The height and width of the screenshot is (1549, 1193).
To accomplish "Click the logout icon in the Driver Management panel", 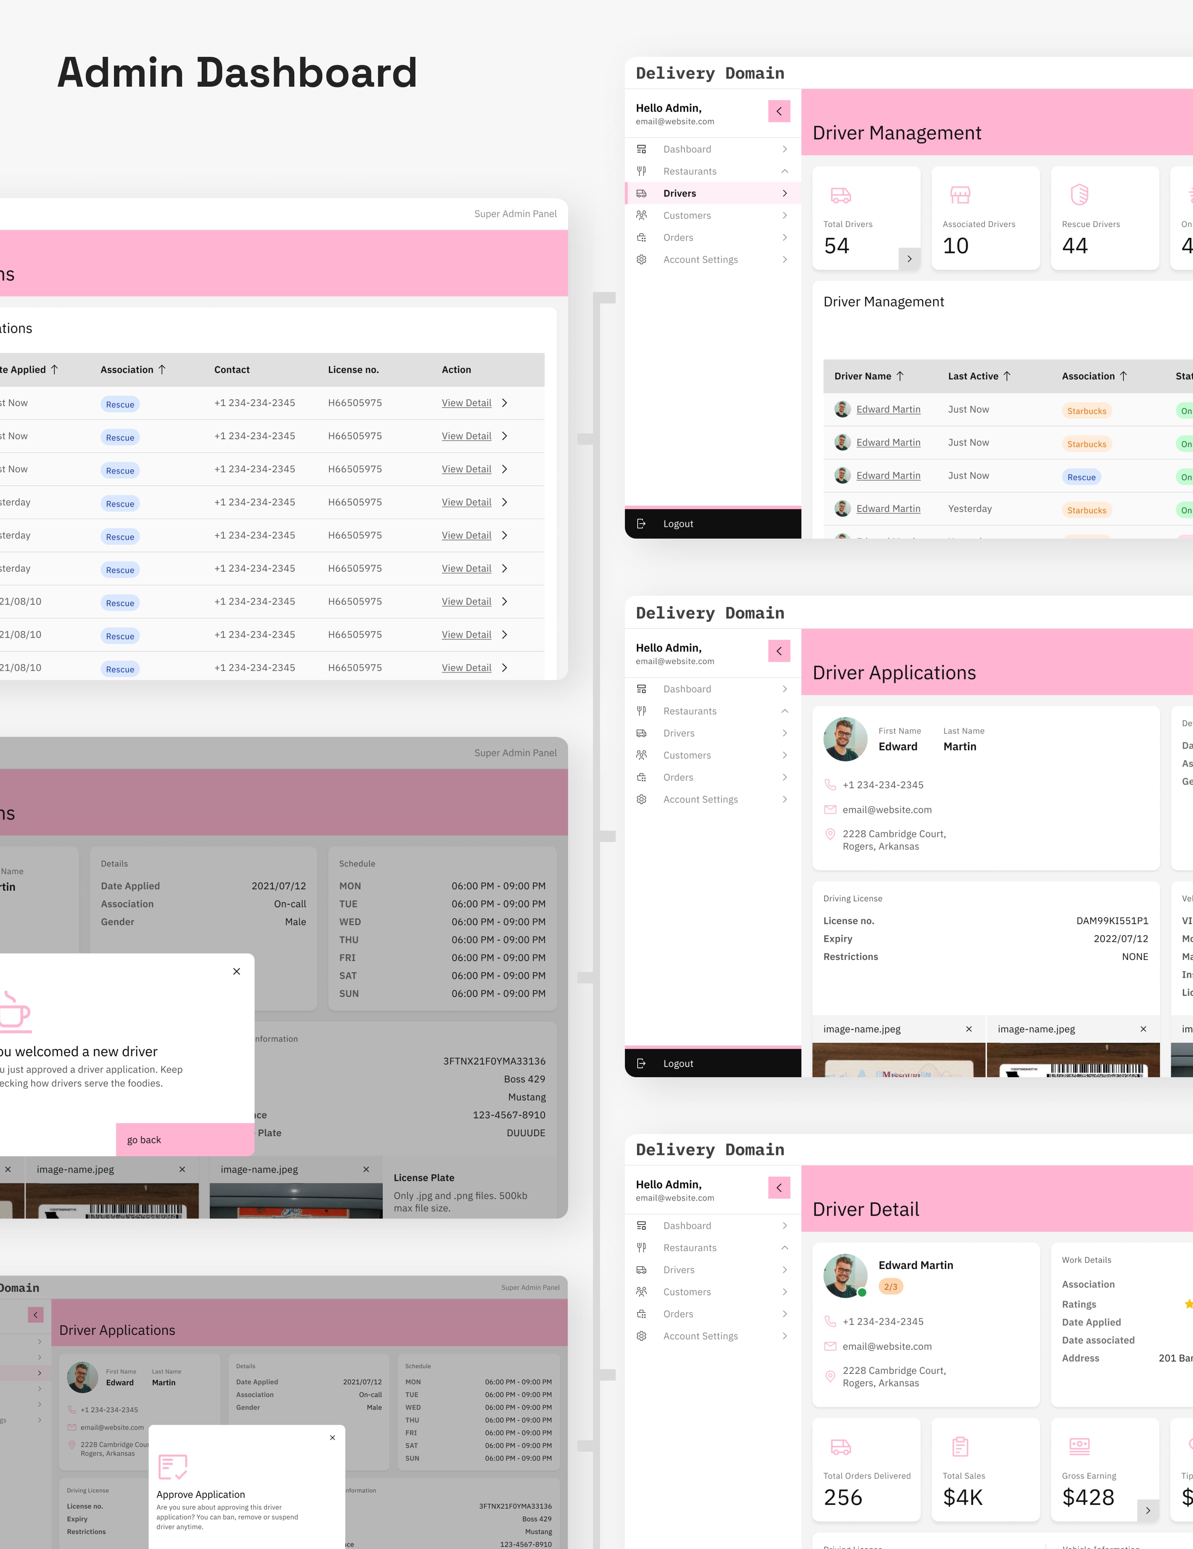I will [642, 523].
